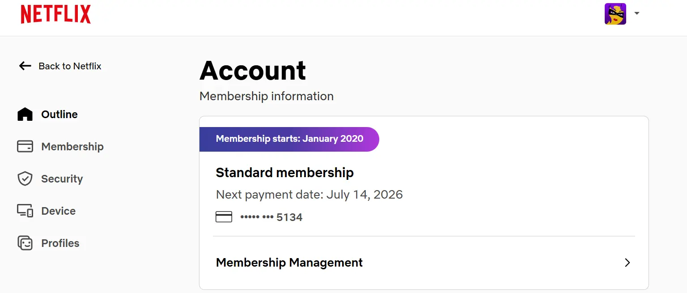The width and height of the screenshot is (687, 293).
Task: Click the Netflix logo
Action: tap(55, 15)
